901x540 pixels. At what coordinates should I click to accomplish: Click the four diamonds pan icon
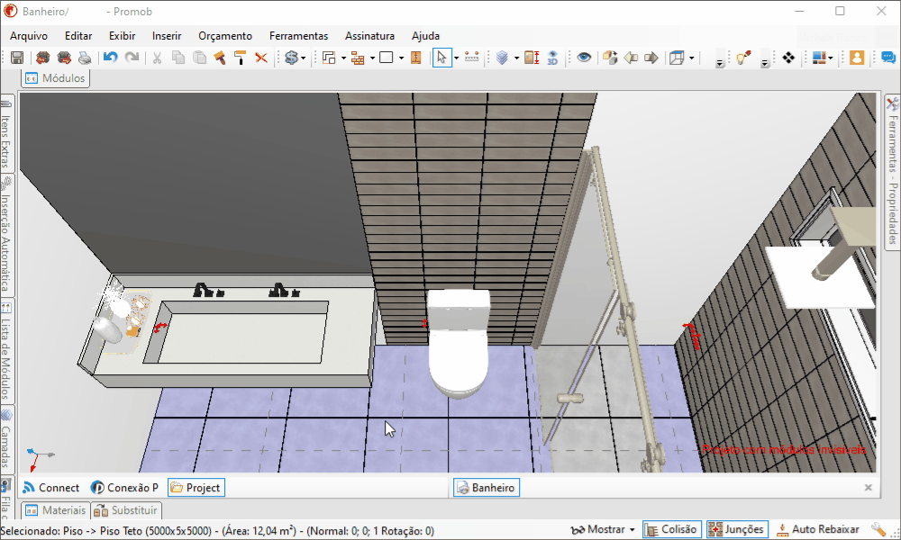788,58
